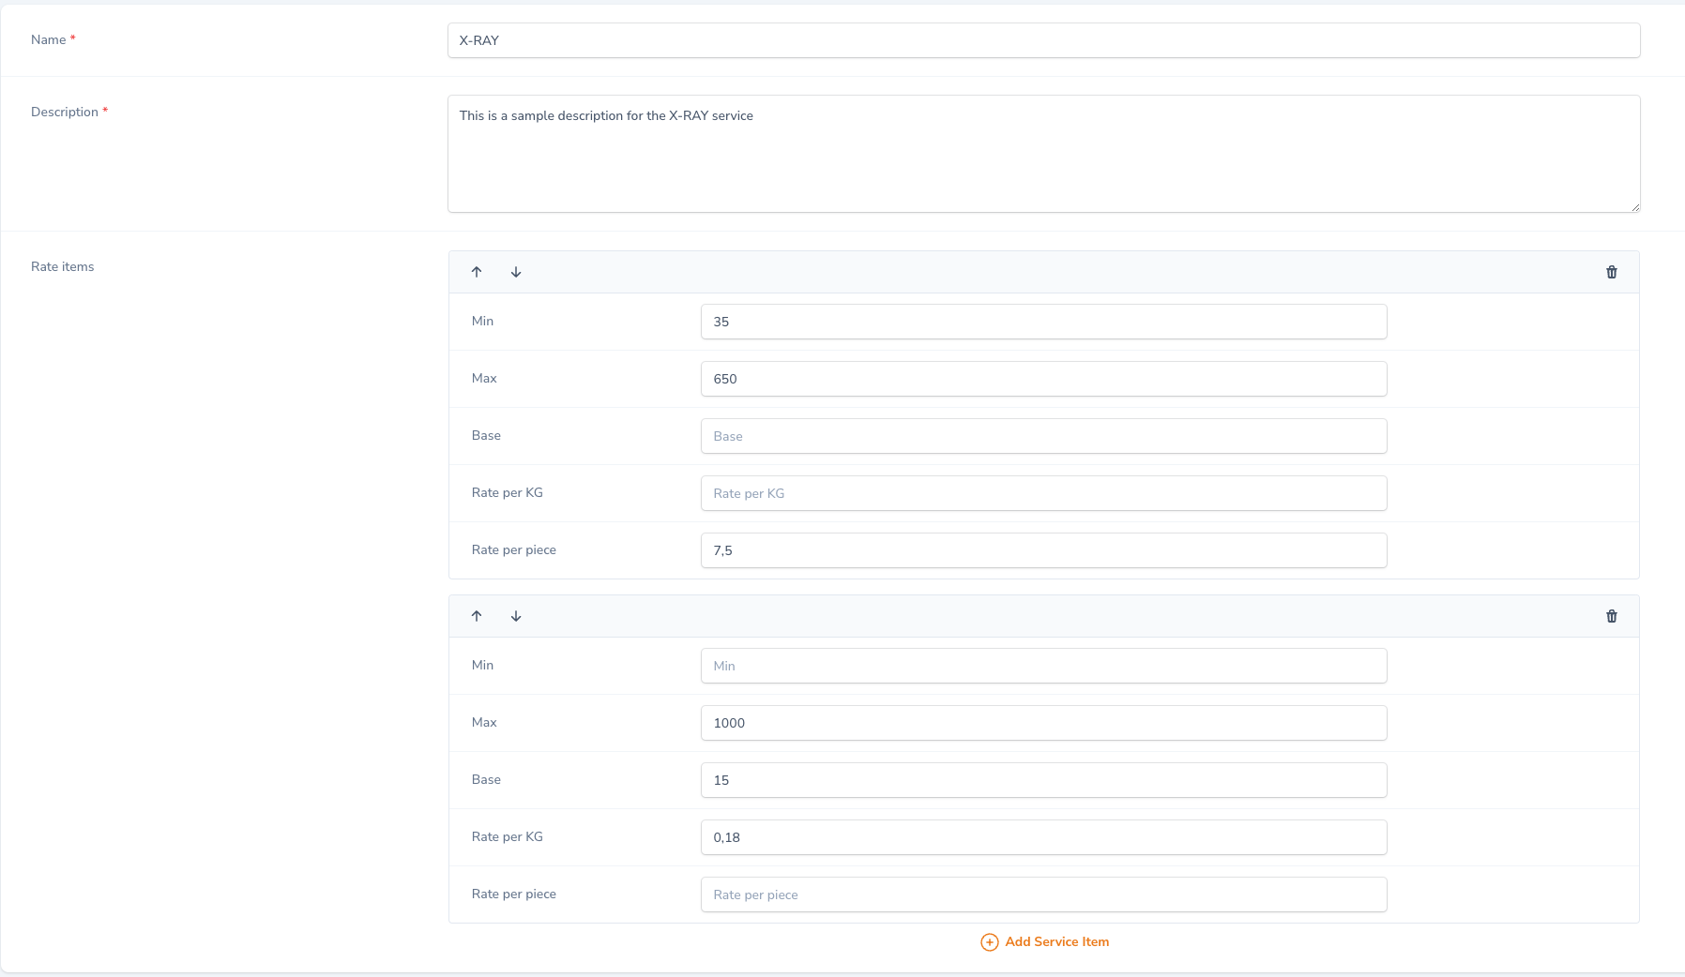Select the Min field with value 35
1685x977 pixels.
pyautogui.click(x=1043, y=321)
